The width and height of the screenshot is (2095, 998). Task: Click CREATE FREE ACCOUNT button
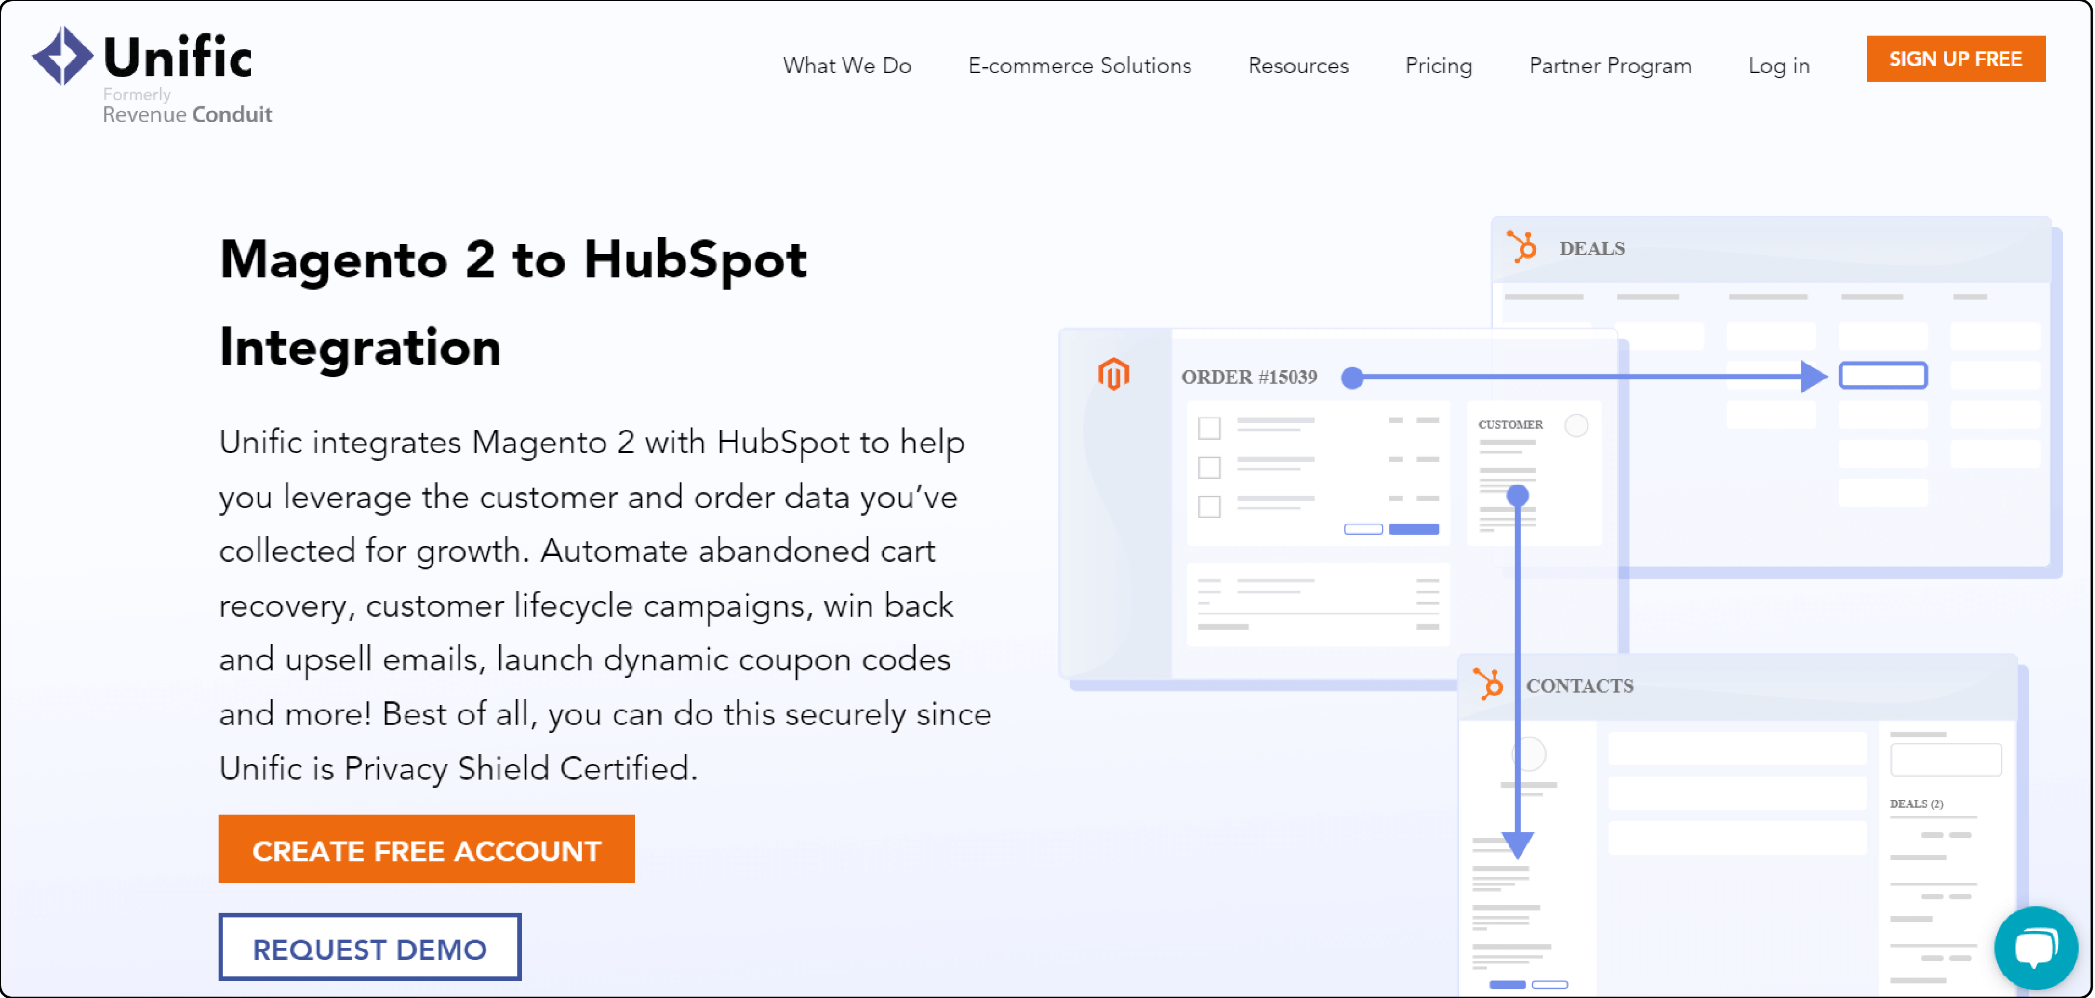(426, 849)
